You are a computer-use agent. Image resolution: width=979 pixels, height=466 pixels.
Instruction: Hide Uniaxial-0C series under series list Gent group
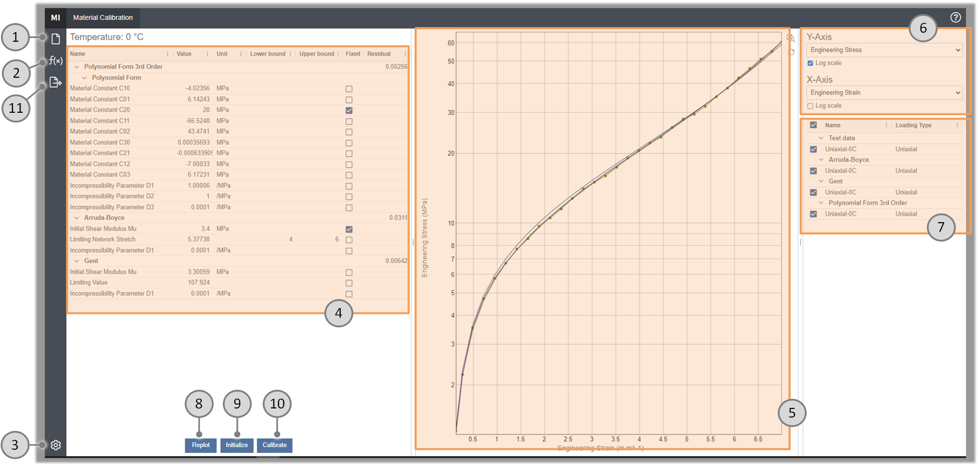coord(813,192)
